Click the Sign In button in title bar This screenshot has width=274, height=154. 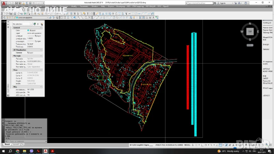click(223, 3)
